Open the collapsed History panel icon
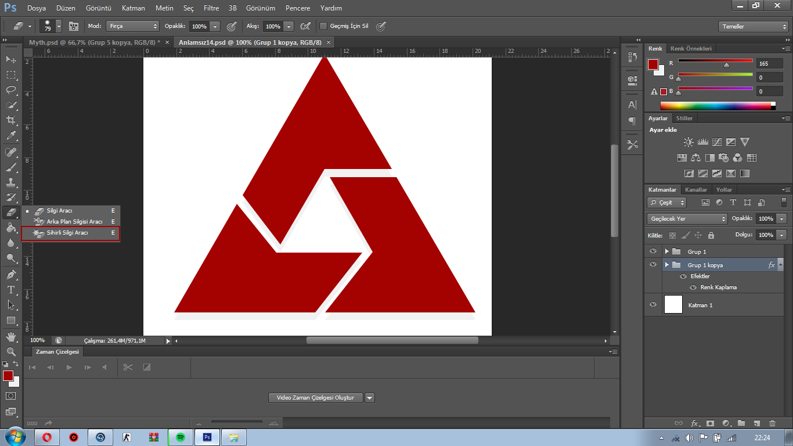This screenshot has width=793, height=446. pyautogui.click(x=632, y=57)
